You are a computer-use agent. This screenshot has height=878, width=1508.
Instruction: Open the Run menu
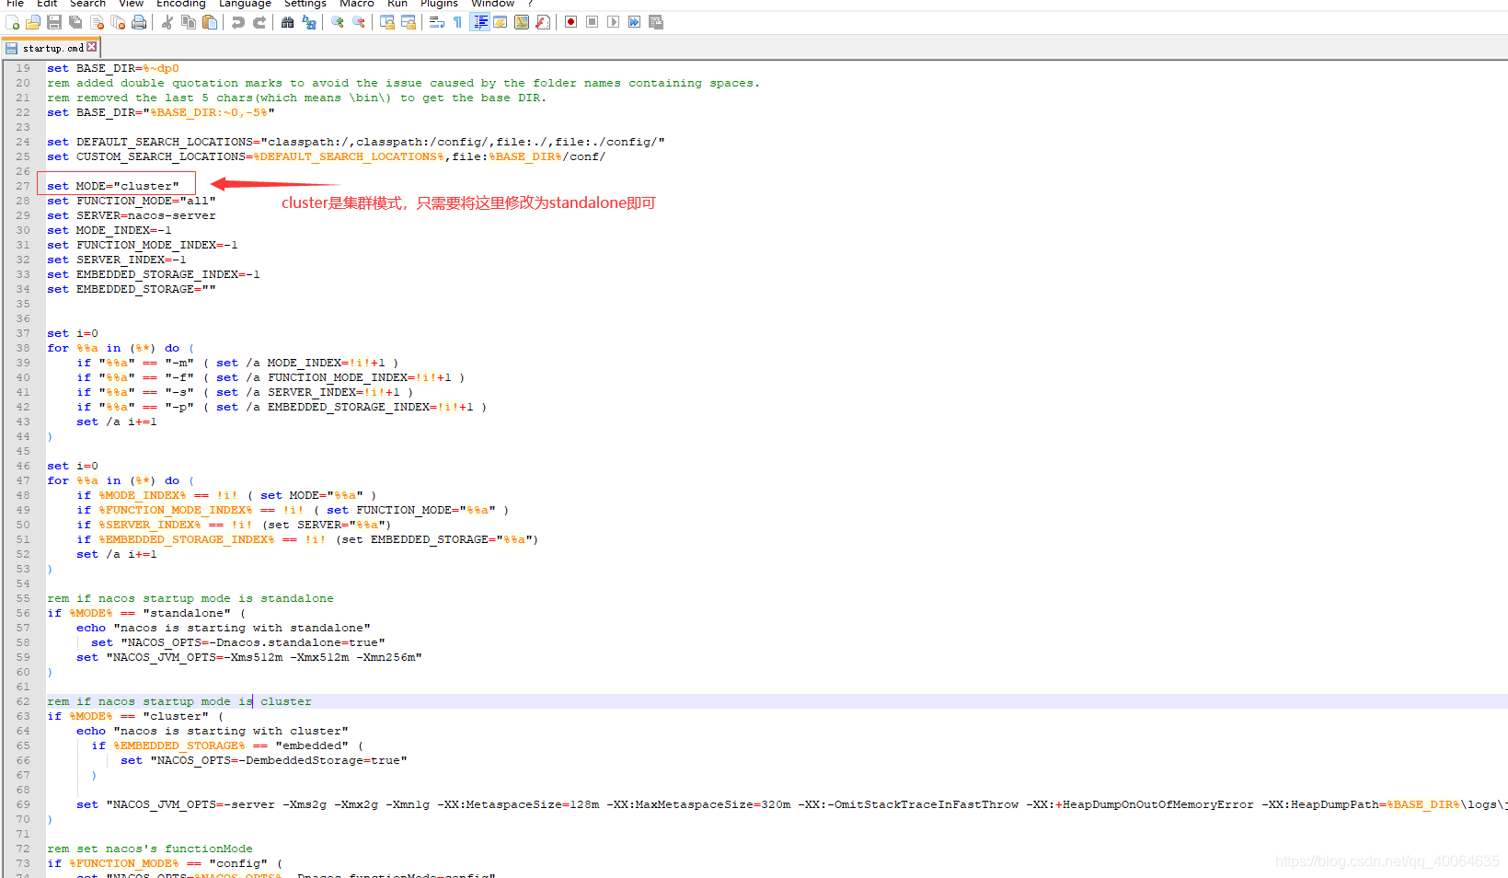click(397, 4)
